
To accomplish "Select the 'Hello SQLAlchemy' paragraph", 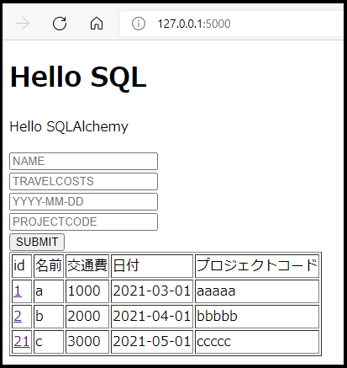I will tap(69, 126).
